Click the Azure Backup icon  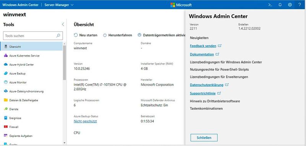pyautogui.click(x=6, y=73)
